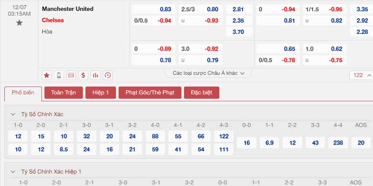Switch to the Hiệp 1 tab

(101, 93)
